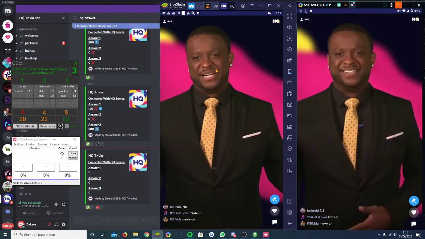This screenshot has height=239, width=425.
Task: Tap blue eraser button in BlueStacks HQ stream
Action: pos(274,199)
